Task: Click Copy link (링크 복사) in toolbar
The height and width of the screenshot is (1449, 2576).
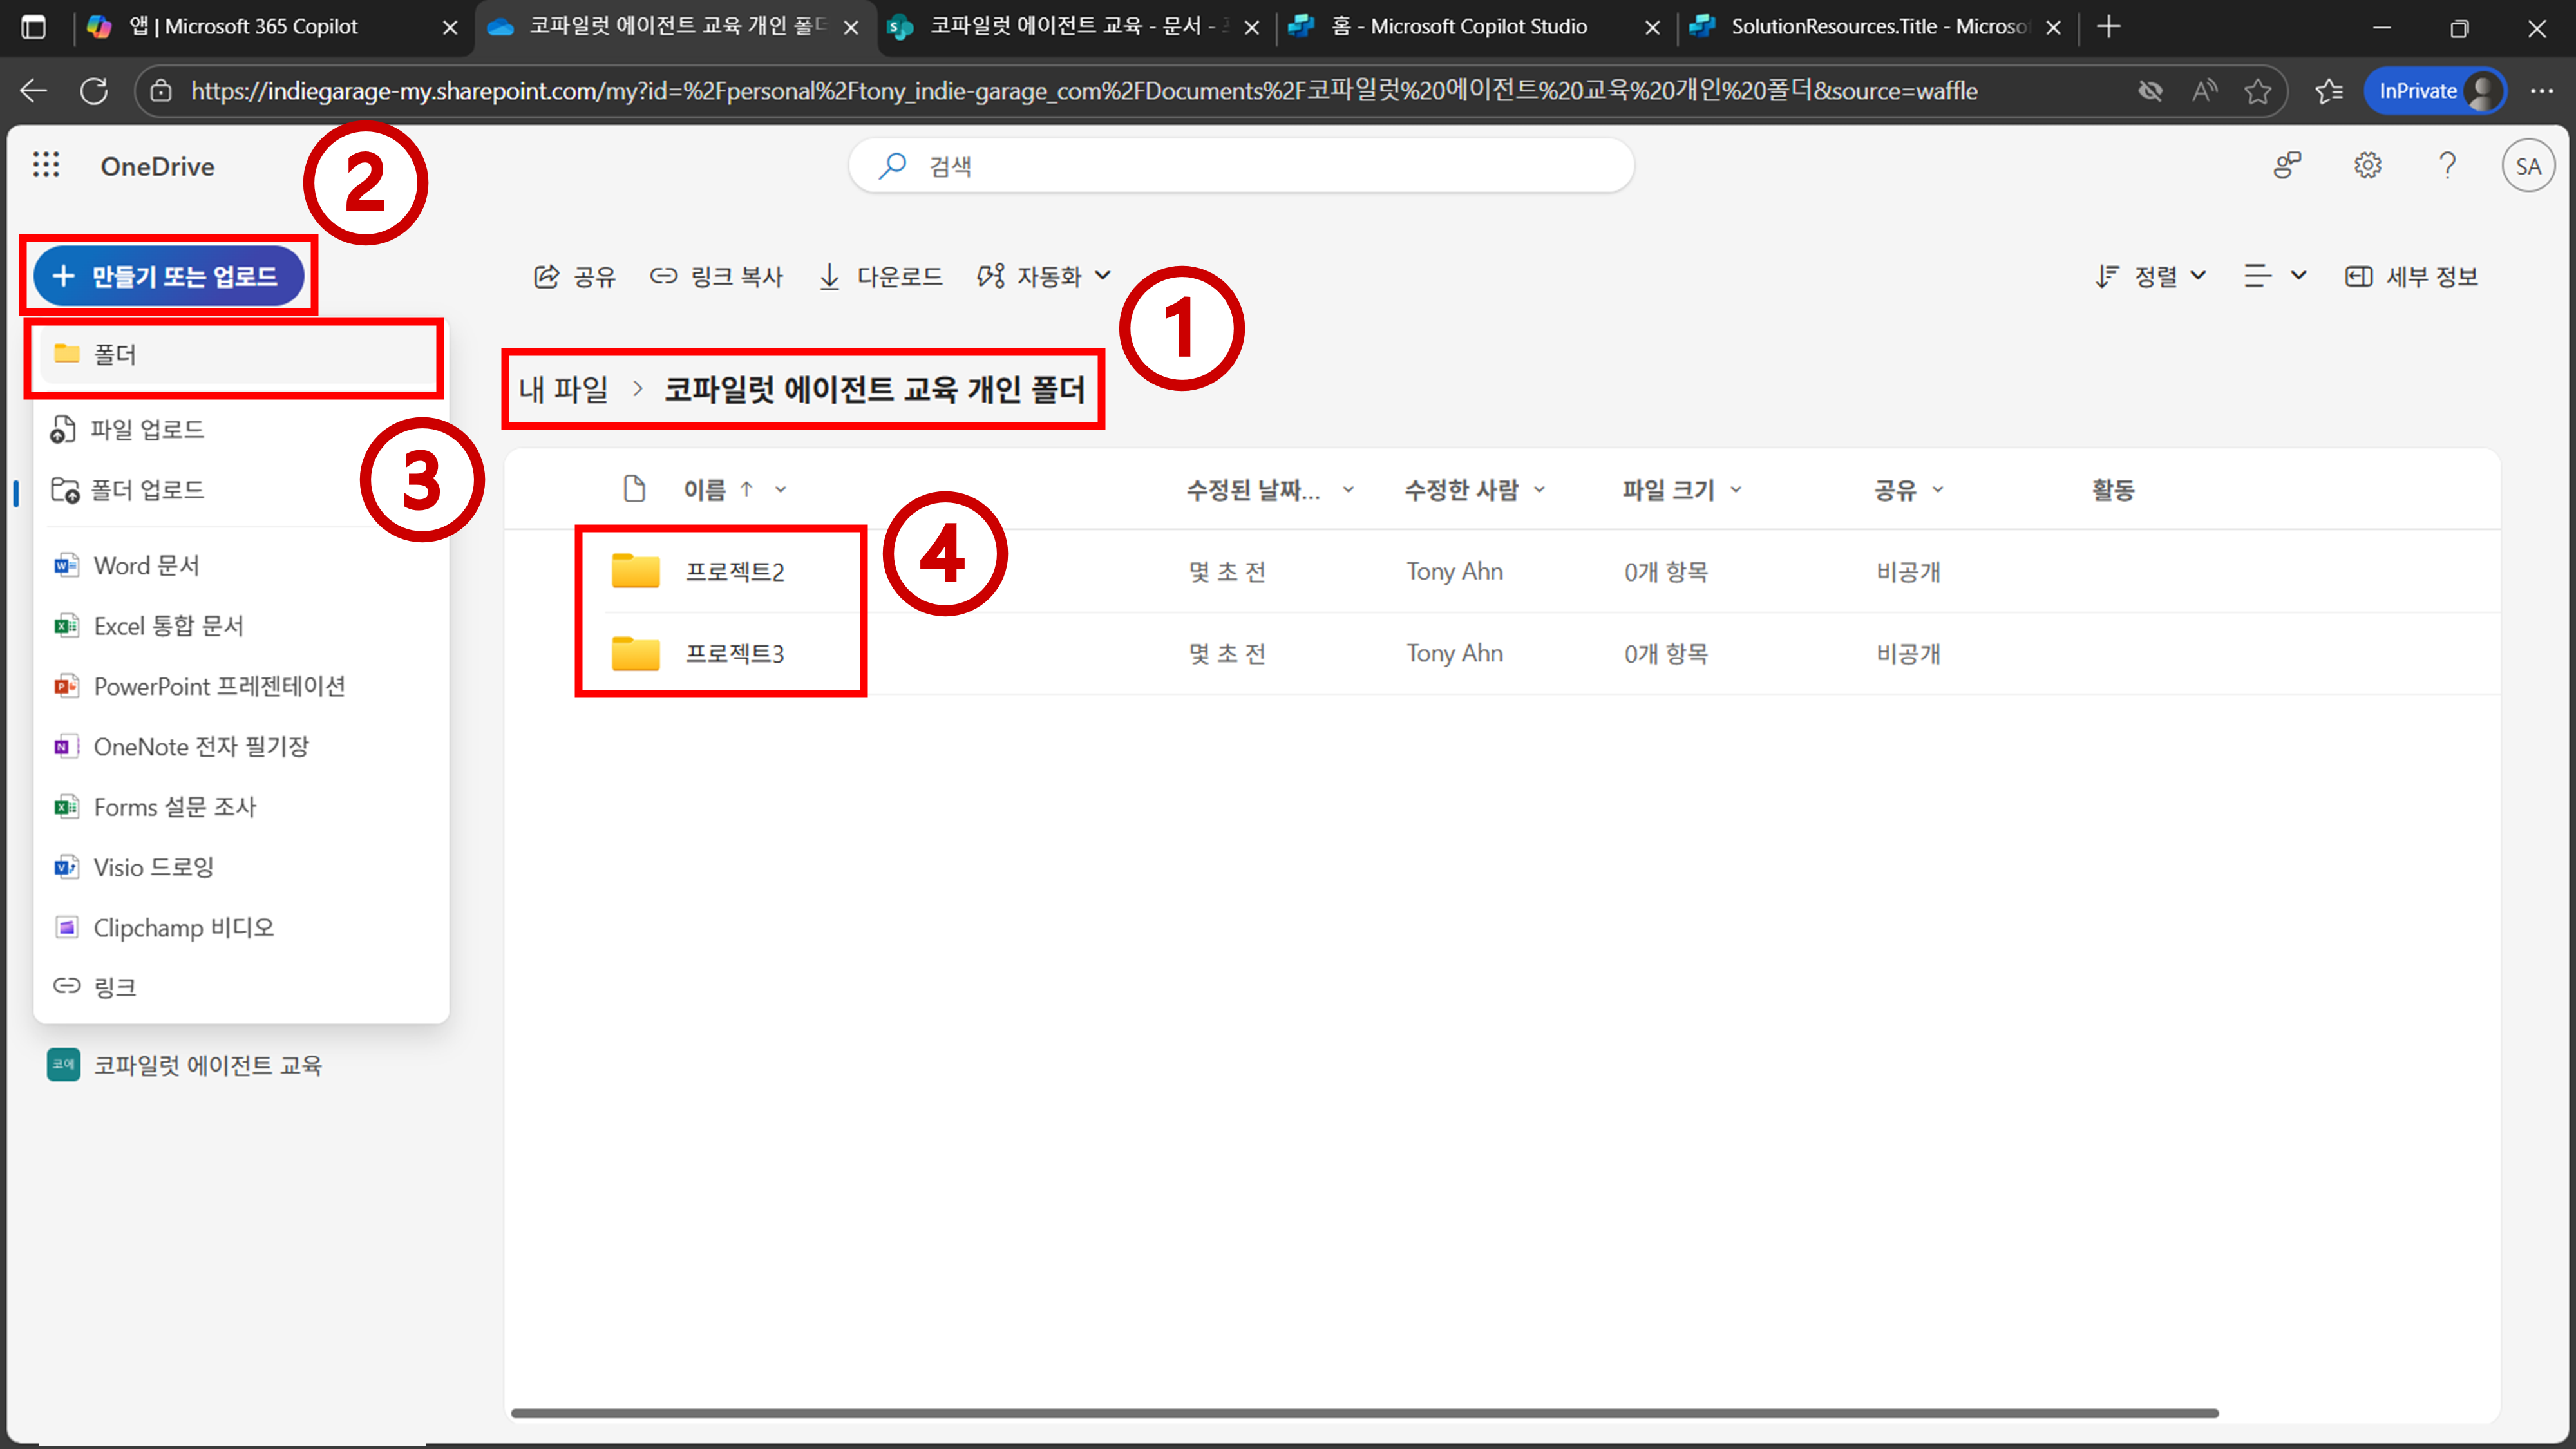Action: pyautogui.click(x=717, y=276)
